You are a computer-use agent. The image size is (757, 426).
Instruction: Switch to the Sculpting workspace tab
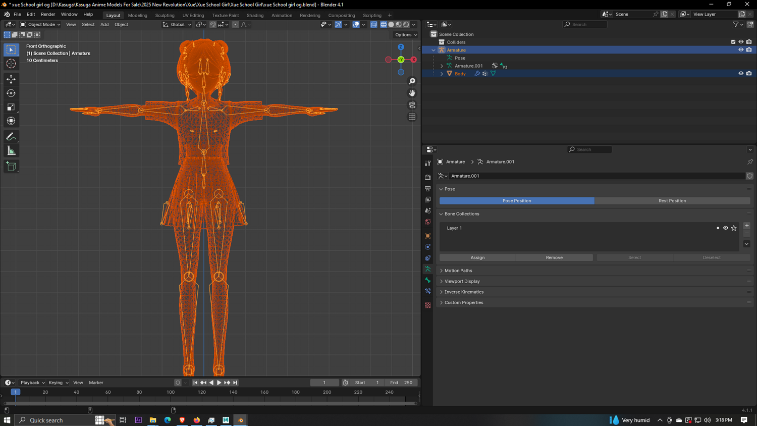click(165, 15)
